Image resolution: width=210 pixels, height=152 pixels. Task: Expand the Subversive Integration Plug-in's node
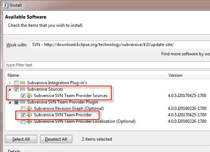point(10,83)
